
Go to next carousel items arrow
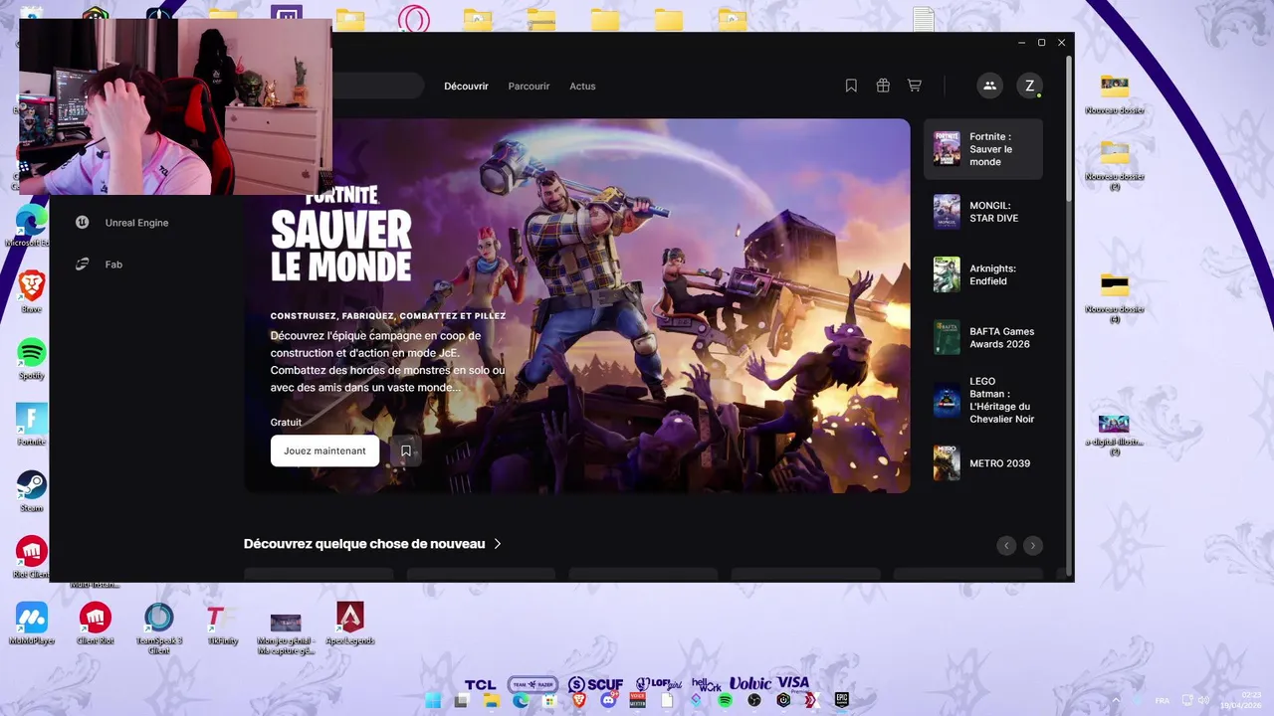(1033, 545)
